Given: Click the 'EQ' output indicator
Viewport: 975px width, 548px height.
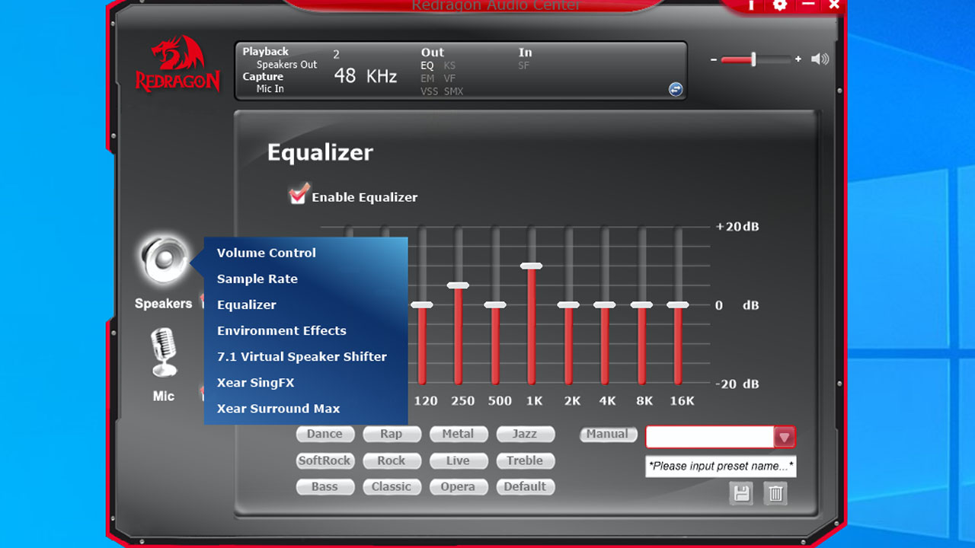Looking at the screenshot, I should click(427, 65).
